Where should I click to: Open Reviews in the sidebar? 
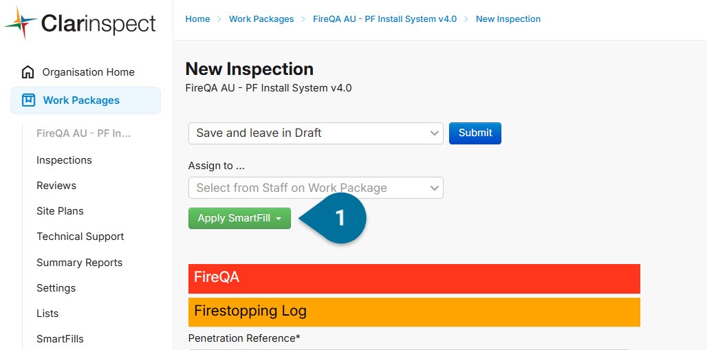(56, 186)
